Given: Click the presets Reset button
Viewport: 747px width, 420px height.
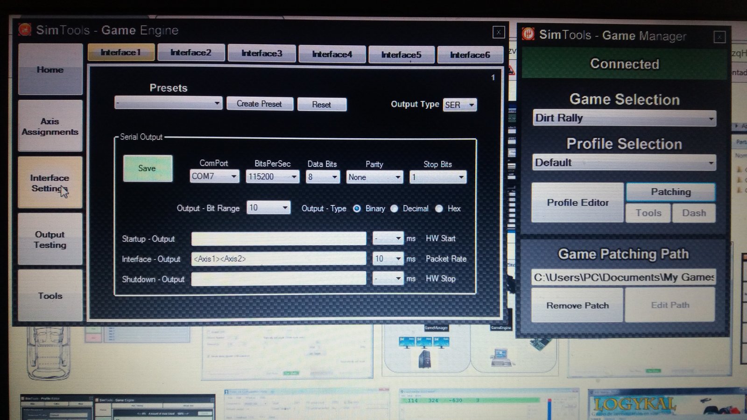Looking at the screenshot, I should point(322,105).
